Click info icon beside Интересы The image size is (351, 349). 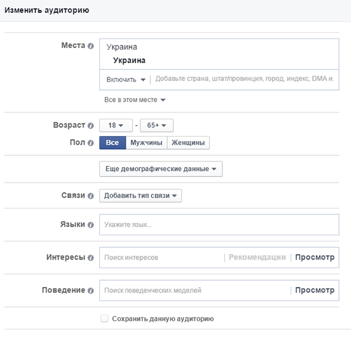[91, 258]
